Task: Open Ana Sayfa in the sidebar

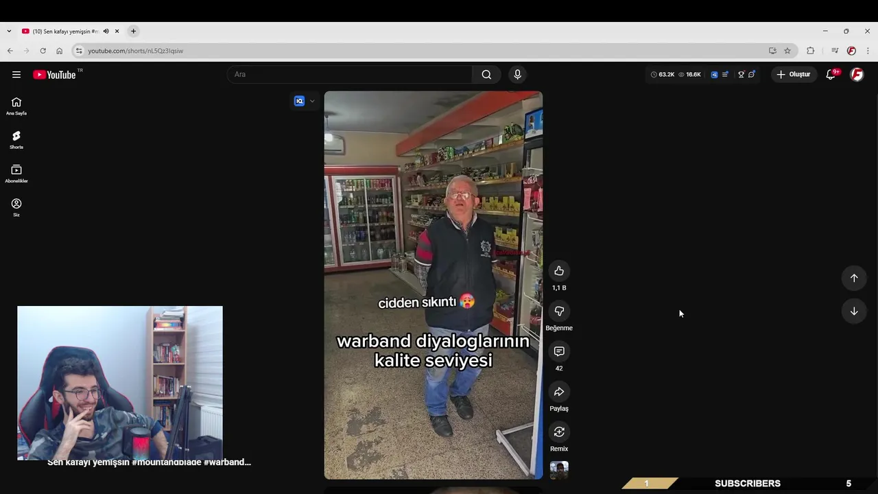Action: [16, 106]
